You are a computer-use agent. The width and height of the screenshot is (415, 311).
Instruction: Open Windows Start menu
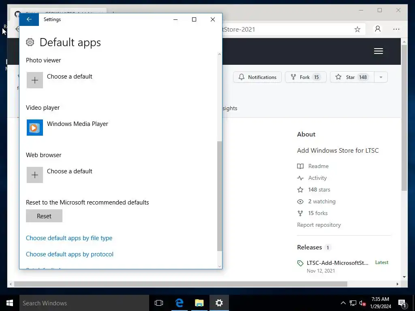[10, 303]
